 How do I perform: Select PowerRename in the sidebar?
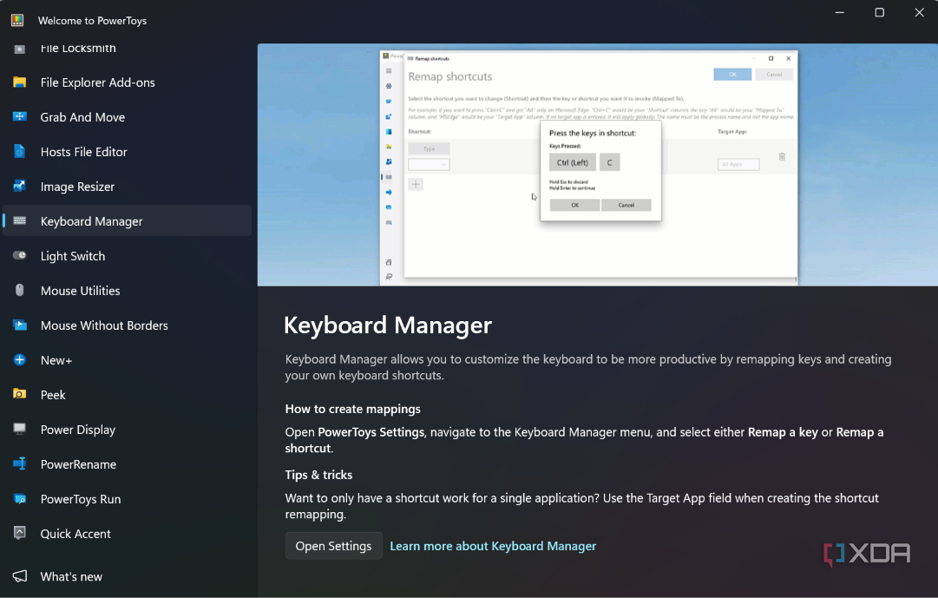point(127,464)
